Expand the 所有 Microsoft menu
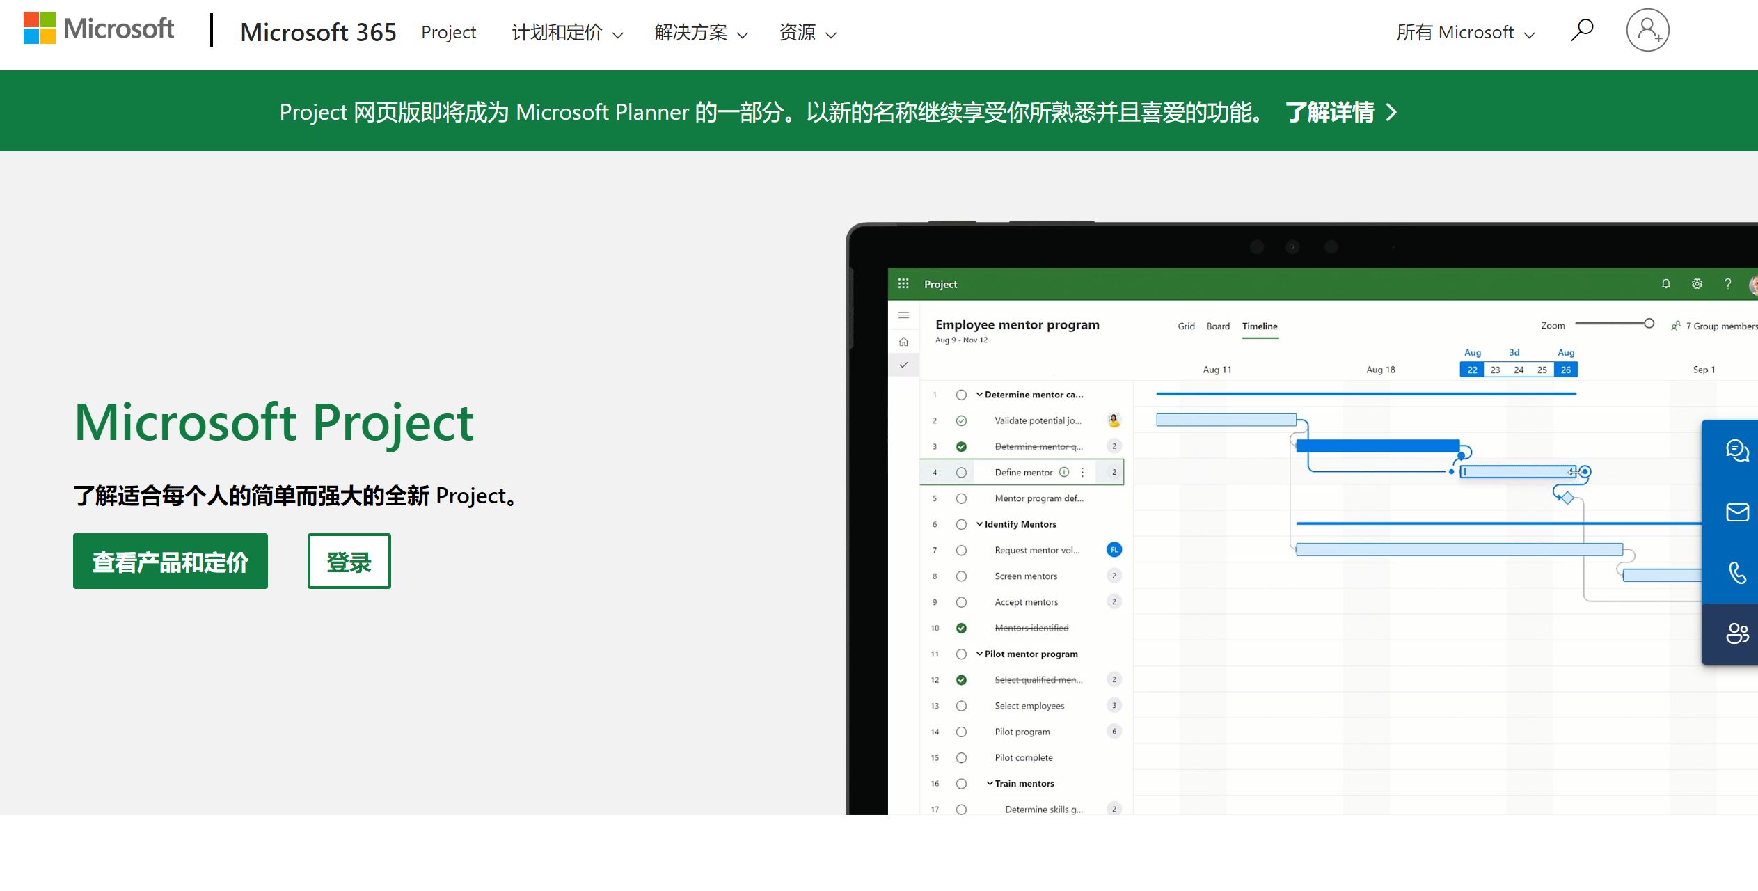The width and height of the screenshot is (1758, 891). (x=1465, y=33)
